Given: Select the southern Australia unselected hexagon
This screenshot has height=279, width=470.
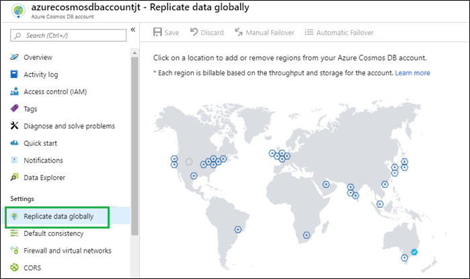Looking at the screenshot, I should point(405,257).
